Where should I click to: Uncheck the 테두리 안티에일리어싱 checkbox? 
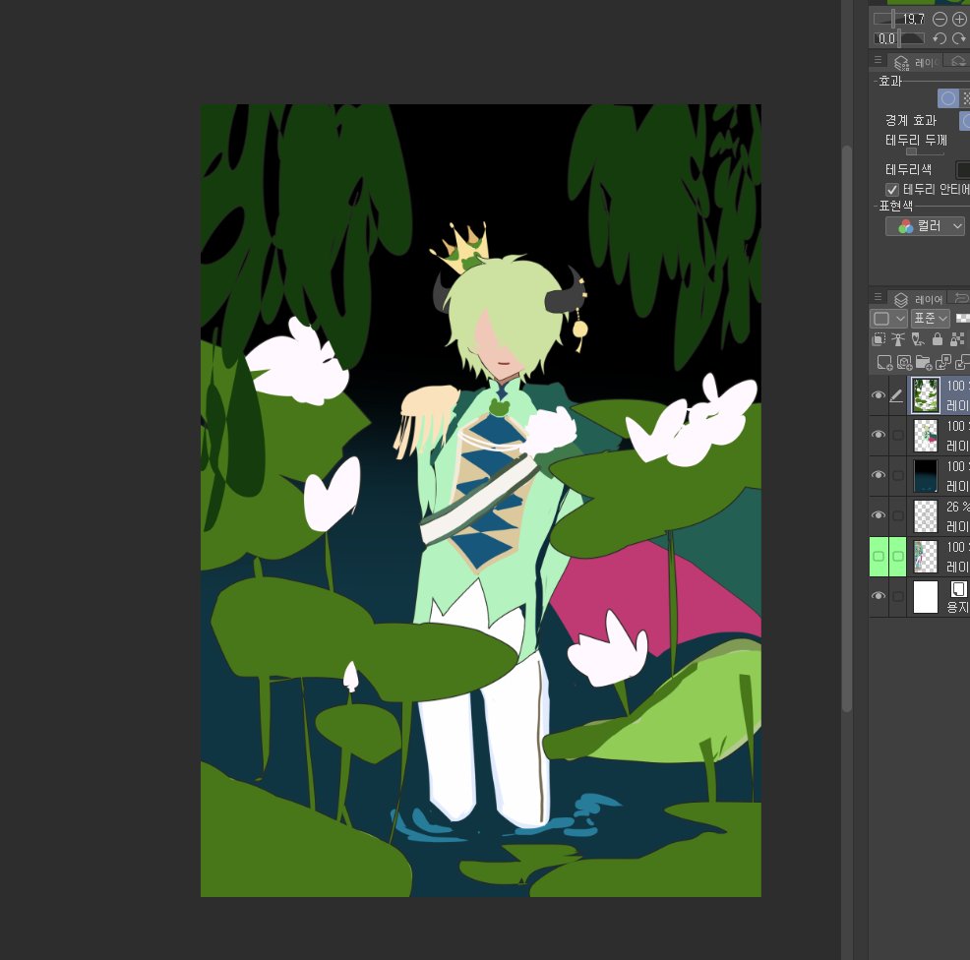[x=891, y=189]
